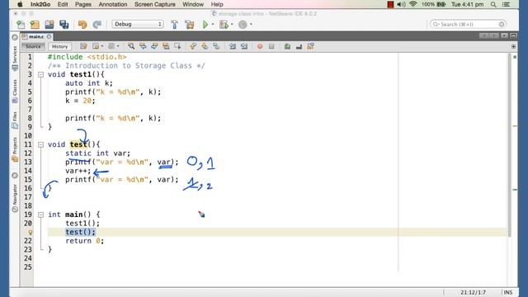Close the main.c tab
The width and height of the screenshot is (528, 297).
click(x=49, y=36)
